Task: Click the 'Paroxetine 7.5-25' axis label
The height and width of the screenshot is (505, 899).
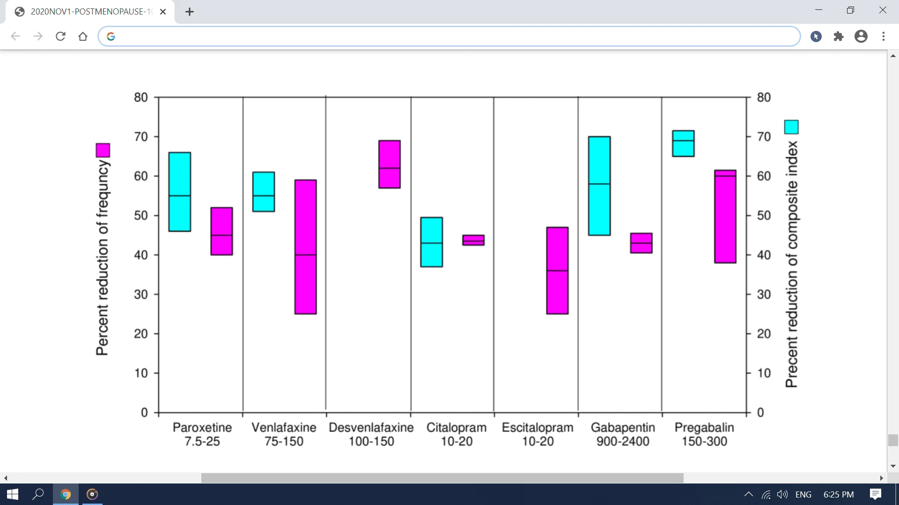Action: coord(202,434)
